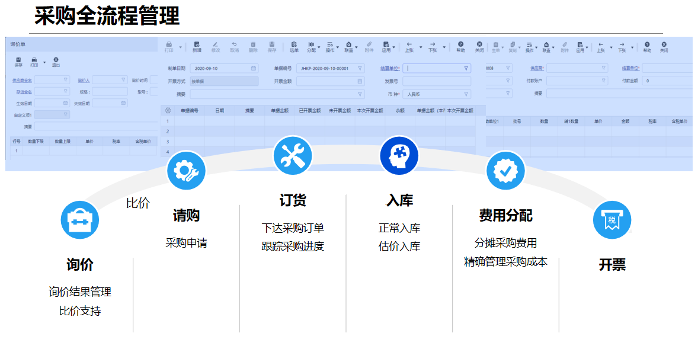Click the 批号 column header in the payment form
Viewport: 698px width, 349px height.
tap(517, 121)
